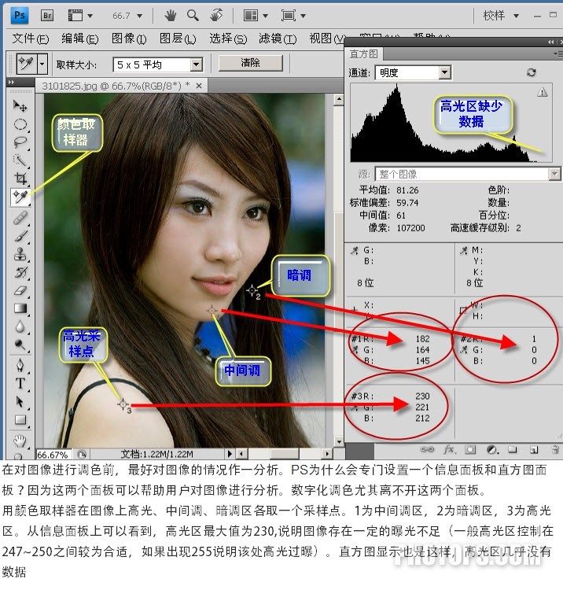Viewport: 563px width, 590px height.
Task: Open the 通道 明度 channel dropdown
Action: click(414, 72)
